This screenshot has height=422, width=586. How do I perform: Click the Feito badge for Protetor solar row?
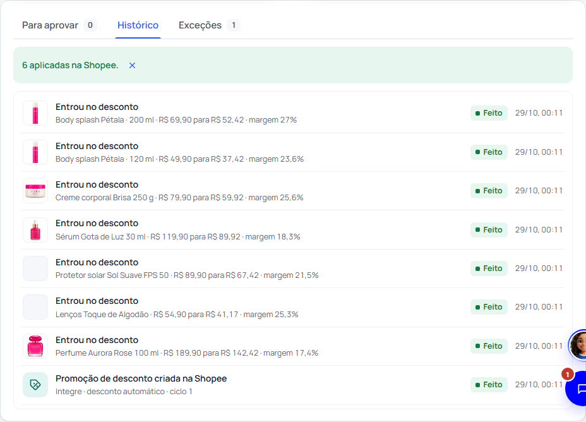click(x=489, y=268)
